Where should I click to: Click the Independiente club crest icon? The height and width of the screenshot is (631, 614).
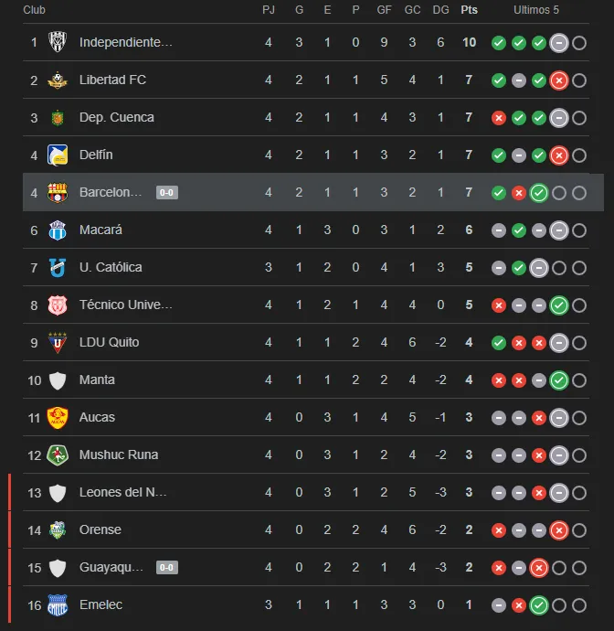pos(58,42)
